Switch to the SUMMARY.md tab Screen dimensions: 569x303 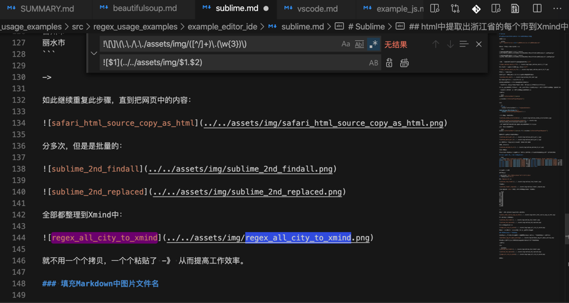point(46,9)
